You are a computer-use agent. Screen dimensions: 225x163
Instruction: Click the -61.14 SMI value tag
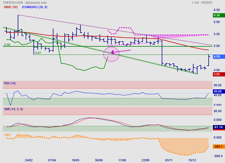[219, 127]
